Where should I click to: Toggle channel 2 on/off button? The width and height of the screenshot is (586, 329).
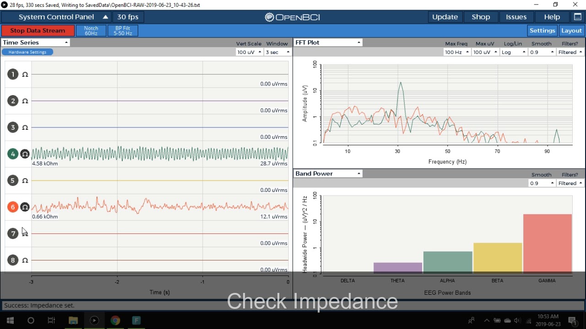pos(13,101)
